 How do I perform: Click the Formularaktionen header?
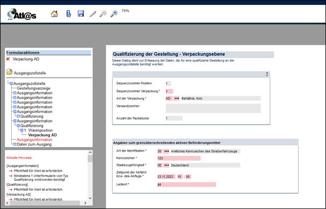(48, 53)
